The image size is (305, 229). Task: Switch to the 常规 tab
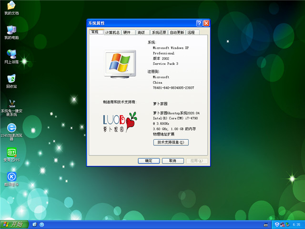96,32
